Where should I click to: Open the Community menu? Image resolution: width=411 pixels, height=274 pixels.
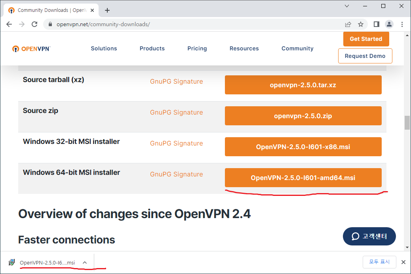[297, 48]
